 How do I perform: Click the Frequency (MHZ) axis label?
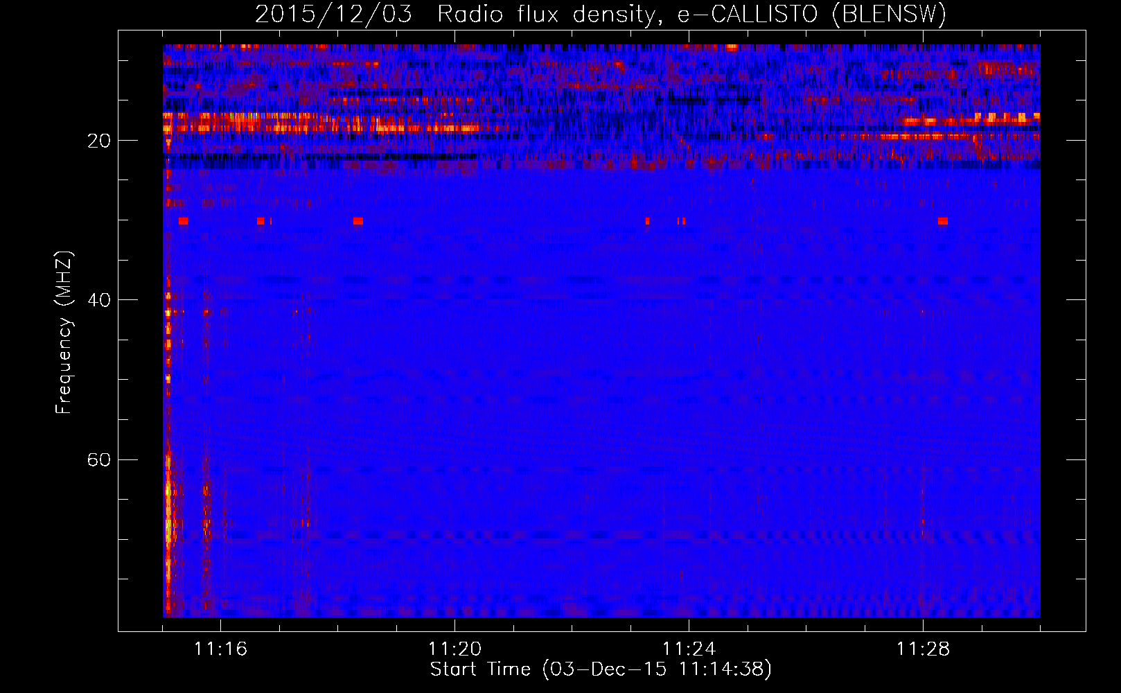[64, 333]
